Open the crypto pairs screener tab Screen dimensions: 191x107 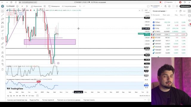pos(17,100)
